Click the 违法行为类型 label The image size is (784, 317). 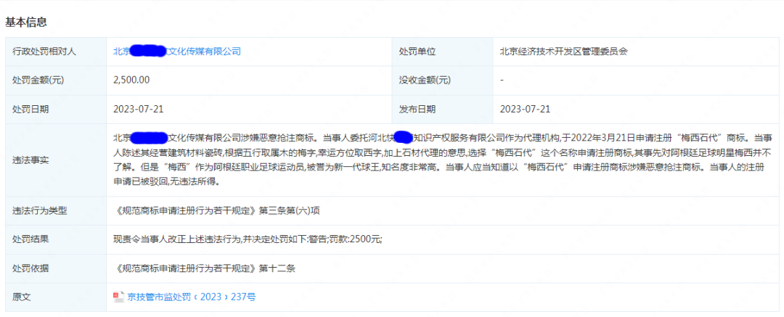pyautogui.click(x=39, y=210)
